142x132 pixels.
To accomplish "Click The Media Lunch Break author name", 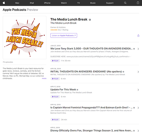I will [x=63, y=23].
